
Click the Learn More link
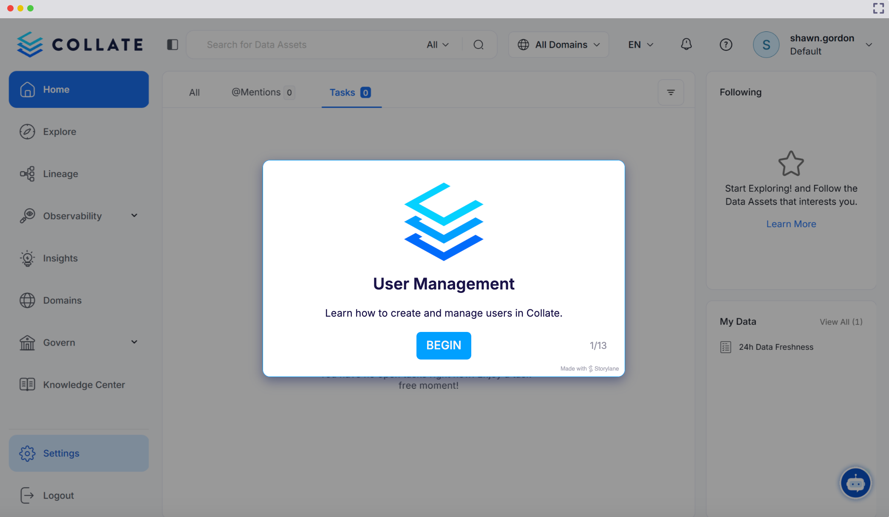(791, 224)
